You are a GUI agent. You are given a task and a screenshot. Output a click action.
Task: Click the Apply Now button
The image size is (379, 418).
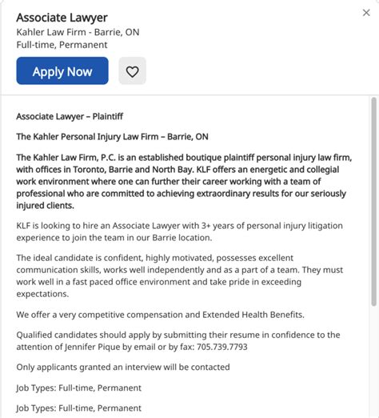(x=62, y=70)
